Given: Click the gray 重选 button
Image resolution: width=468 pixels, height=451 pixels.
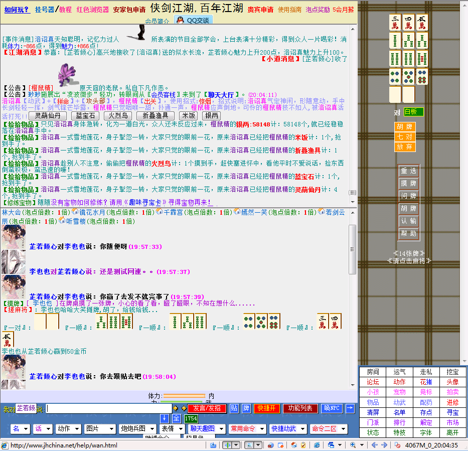Looking at the screenshot, I should 409,171.
